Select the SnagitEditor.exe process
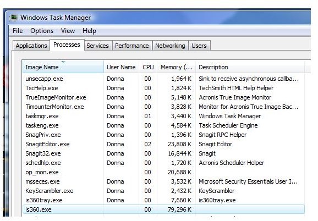Viewport: 318px width, 221px height. click(163, 144)
